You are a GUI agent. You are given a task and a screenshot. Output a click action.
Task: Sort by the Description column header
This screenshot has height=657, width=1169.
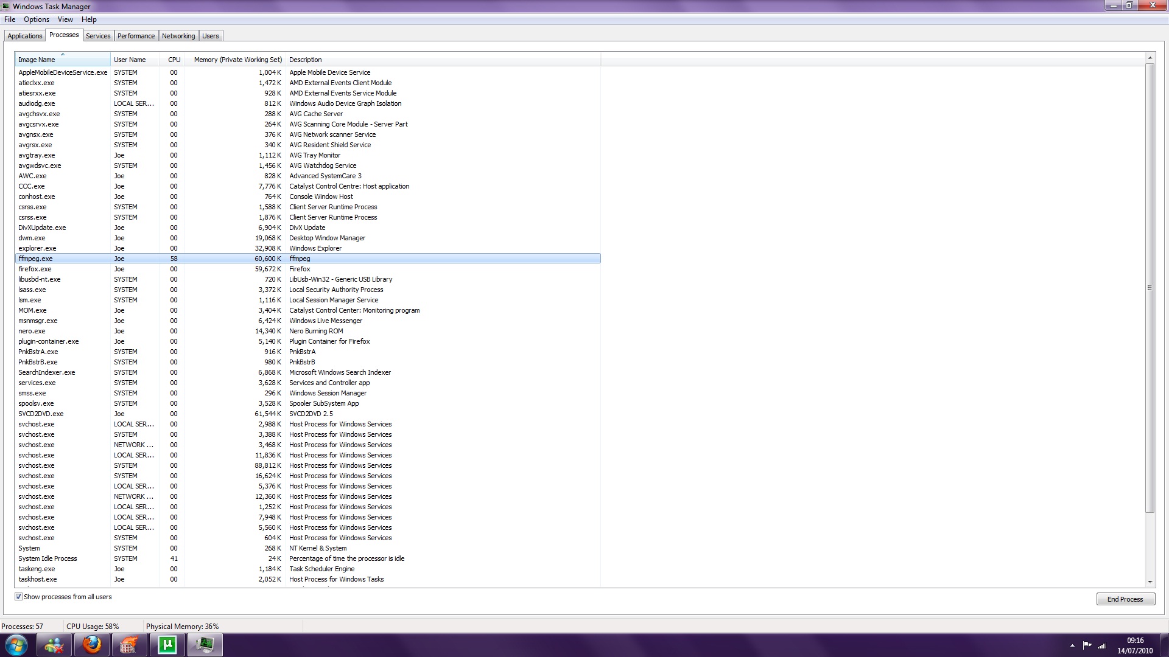tap(443, 60)
